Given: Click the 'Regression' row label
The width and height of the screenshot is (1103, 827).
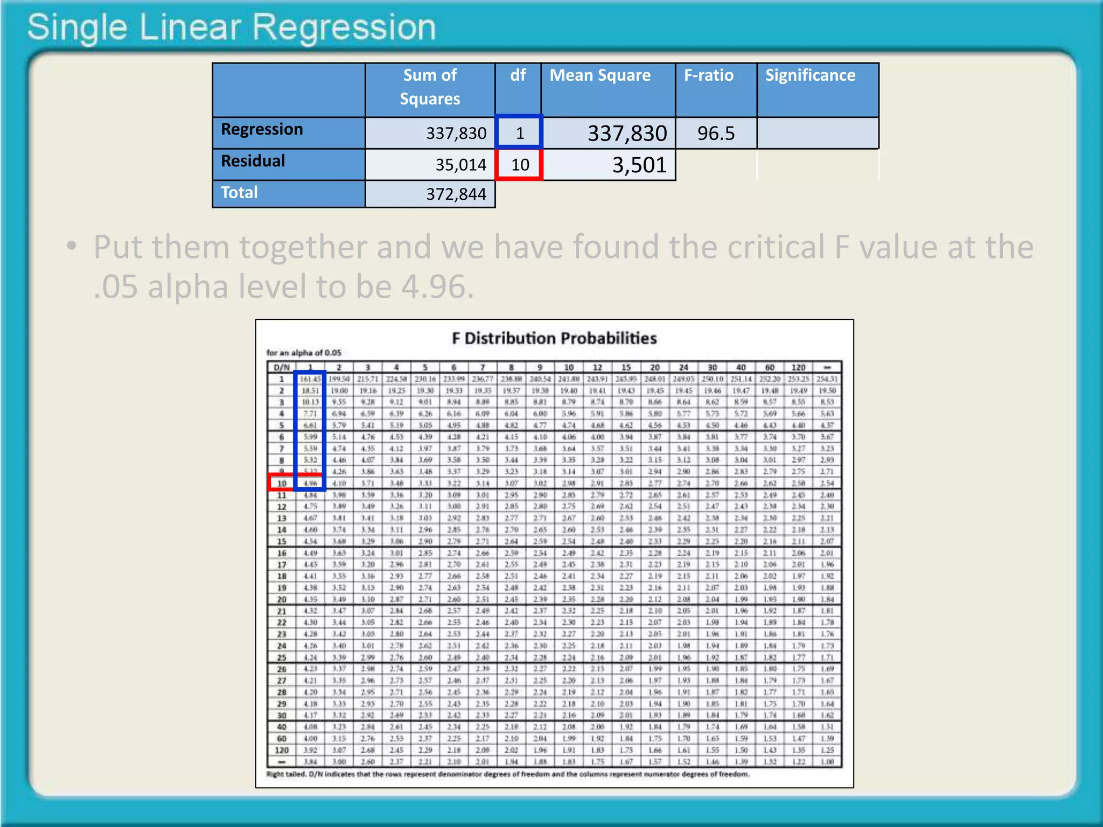Looking at the screenshot, I should [262, 129].
